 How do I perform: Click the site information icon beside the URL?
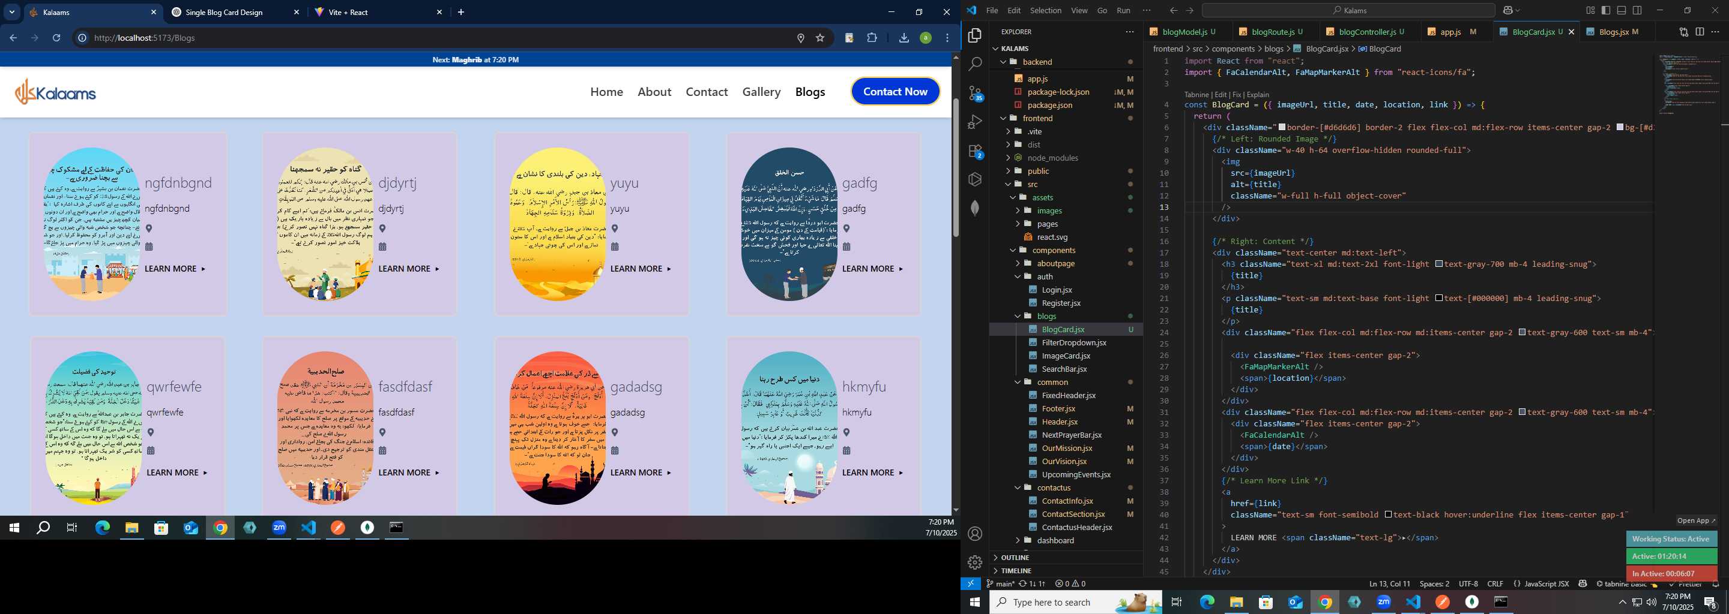[x=82, y=38]
